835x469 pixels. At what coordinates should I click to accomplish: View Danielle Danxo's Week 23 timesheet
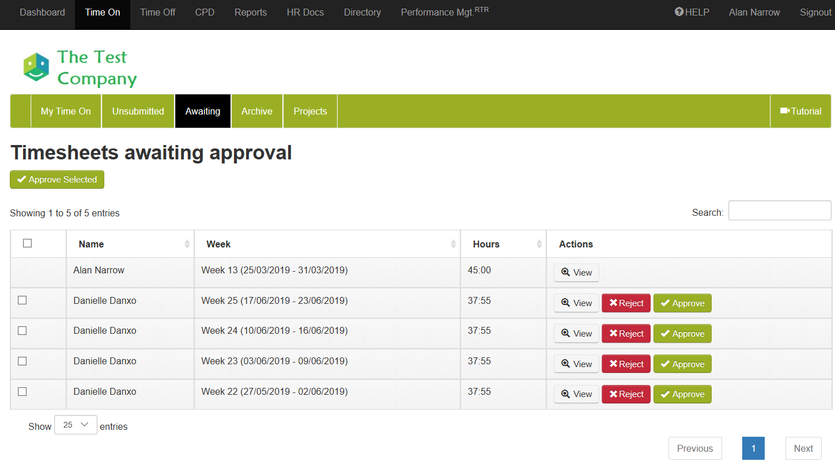point(576,364)
